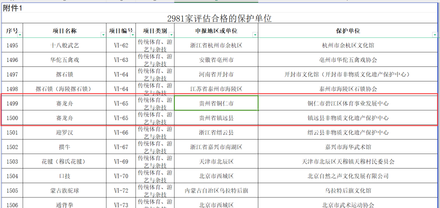Select the cell 贵州省铜仁市

(216, 103)
